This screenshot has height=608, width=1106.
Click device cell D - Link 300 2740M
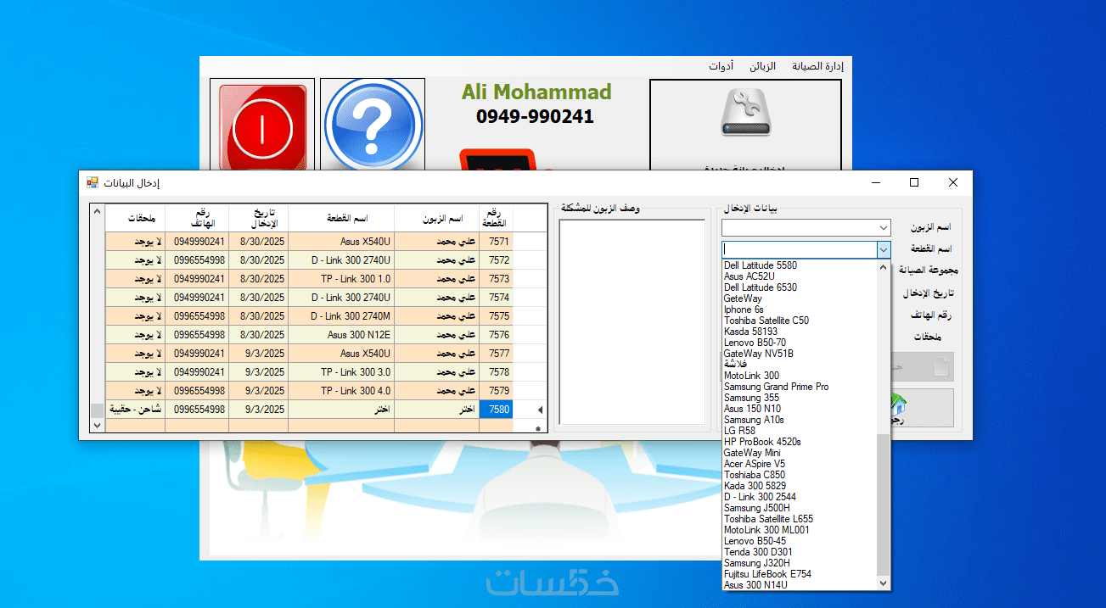341,316
